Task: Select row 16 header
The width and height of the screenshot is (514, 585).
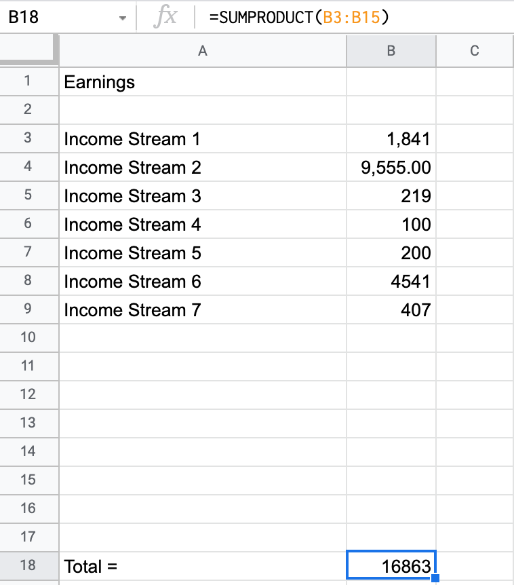Action: [x=28, y=508]
